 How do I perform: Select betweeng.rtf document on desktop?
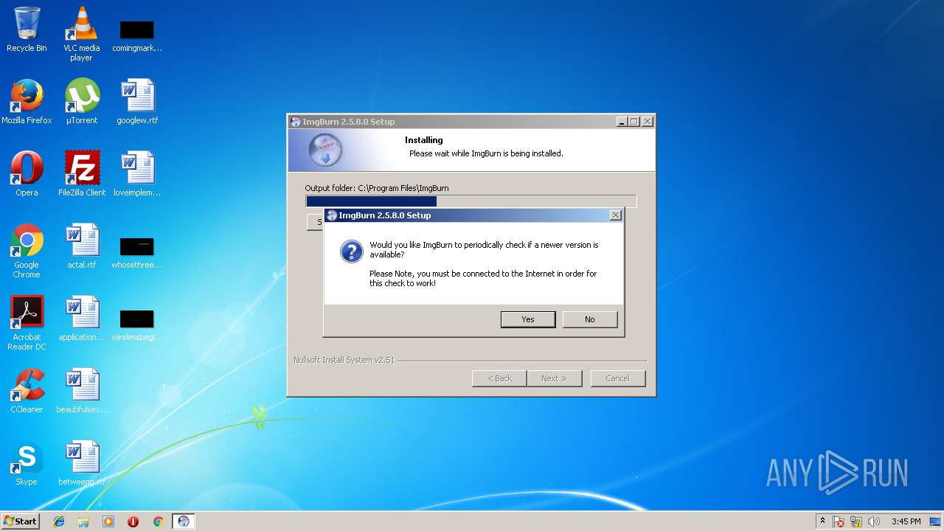tap(82, 463)
